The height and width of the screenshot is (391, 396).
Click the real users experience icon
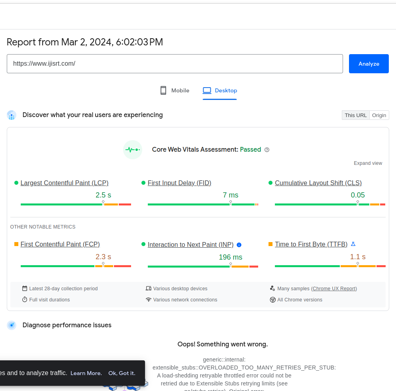click(x=12, y=115)
